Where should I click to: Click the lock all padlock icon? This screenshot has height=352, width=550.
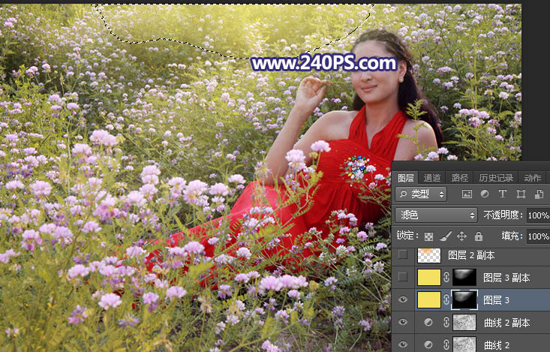coord(478,236)
